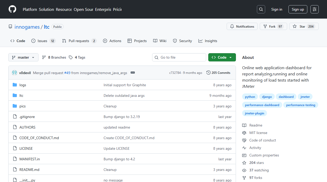Open commit 'Create CODE_OF_CONDUCT.md'
This screenshot has height=182, width=327.
point(129,138)
